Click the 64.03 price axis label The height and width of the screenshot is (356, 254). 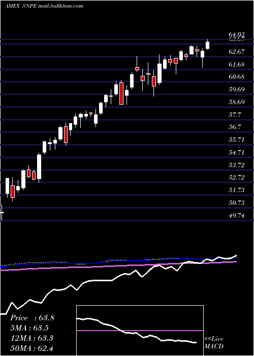237,35
